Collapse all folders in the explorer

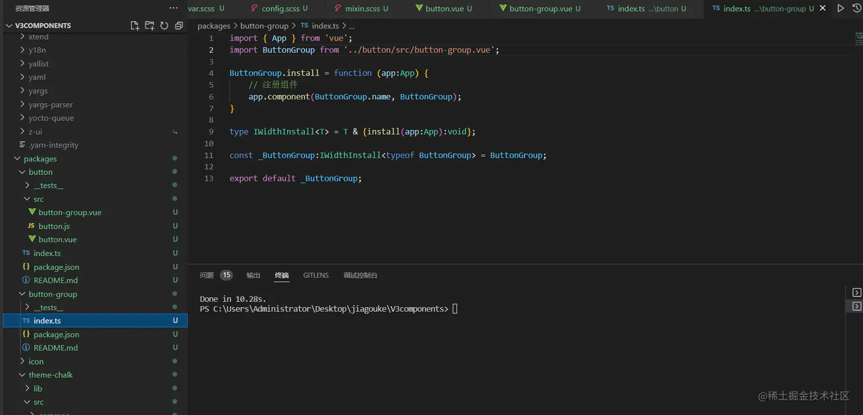click(x=179, y=26)
